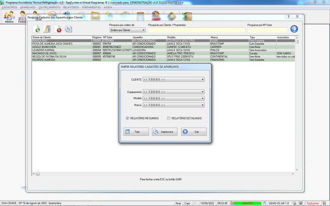Viewport: 330px width, 206px height.
Task: Open FERRAMENTAS menu
Action: (x=91, y=7)
